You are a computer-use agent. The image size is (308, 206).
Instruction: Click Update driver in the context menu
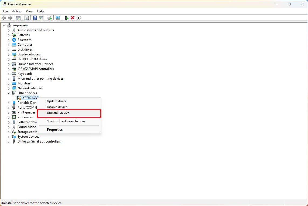(56, 101)
